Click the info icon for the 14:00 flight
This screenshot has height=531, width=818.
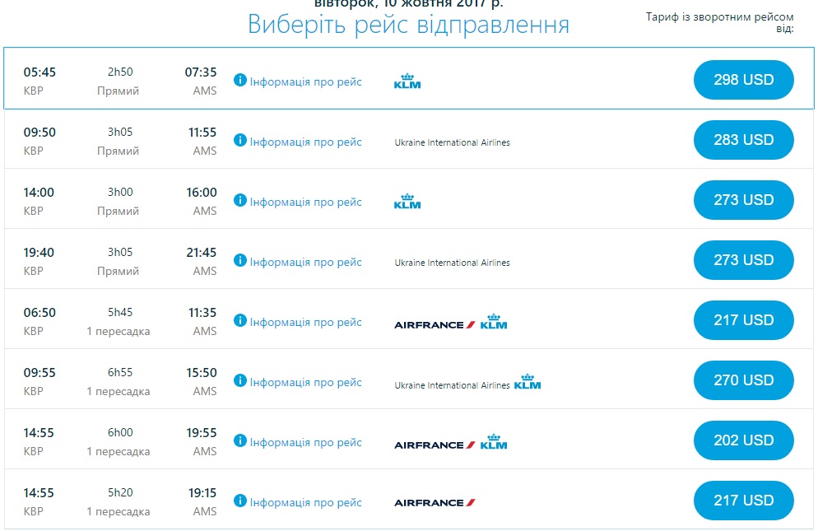240,201
